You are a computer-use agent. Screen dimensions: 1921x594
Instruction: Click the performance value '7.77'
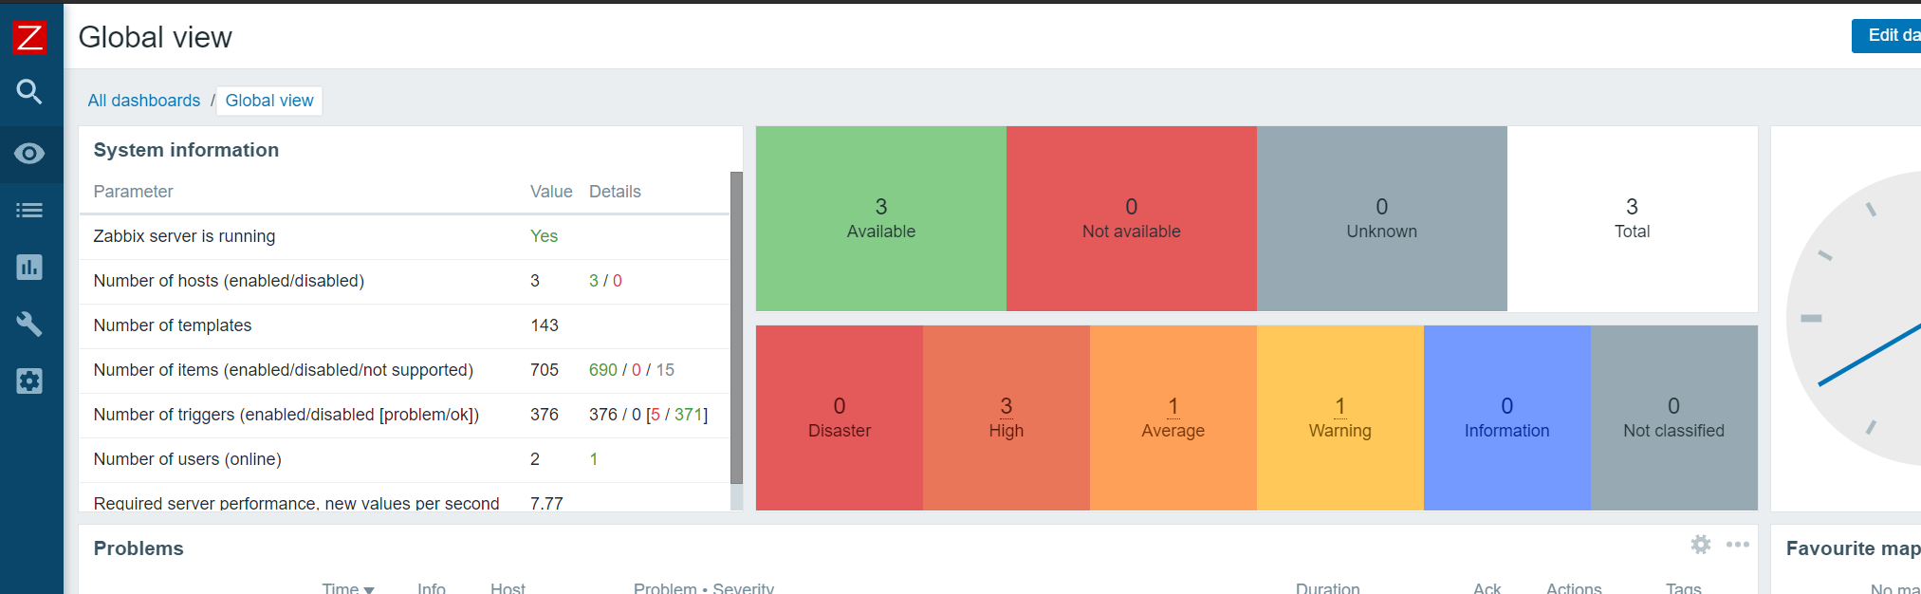[546, 503]
